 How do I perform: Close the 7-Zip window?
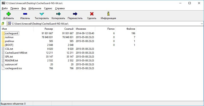pyautogui.click(x=199, y=3)
